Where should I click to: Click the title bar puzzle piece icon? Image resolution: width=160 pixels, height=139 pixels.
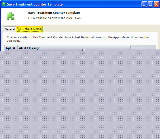4,4
